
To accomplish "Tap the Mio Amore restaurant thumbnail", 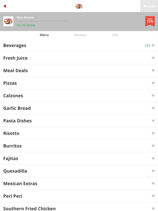I will click(x=8, y=22).
